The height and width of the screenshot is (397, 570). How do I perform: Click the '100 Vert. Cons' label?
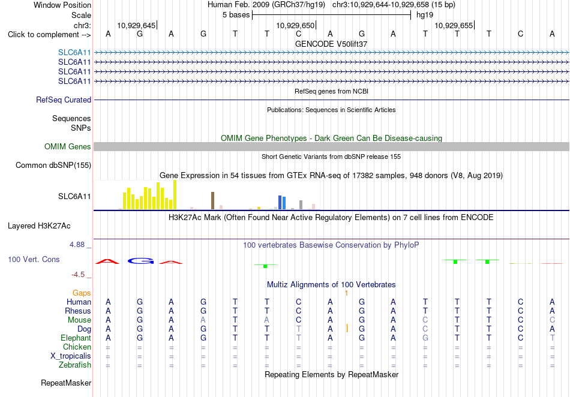[34, 259]
